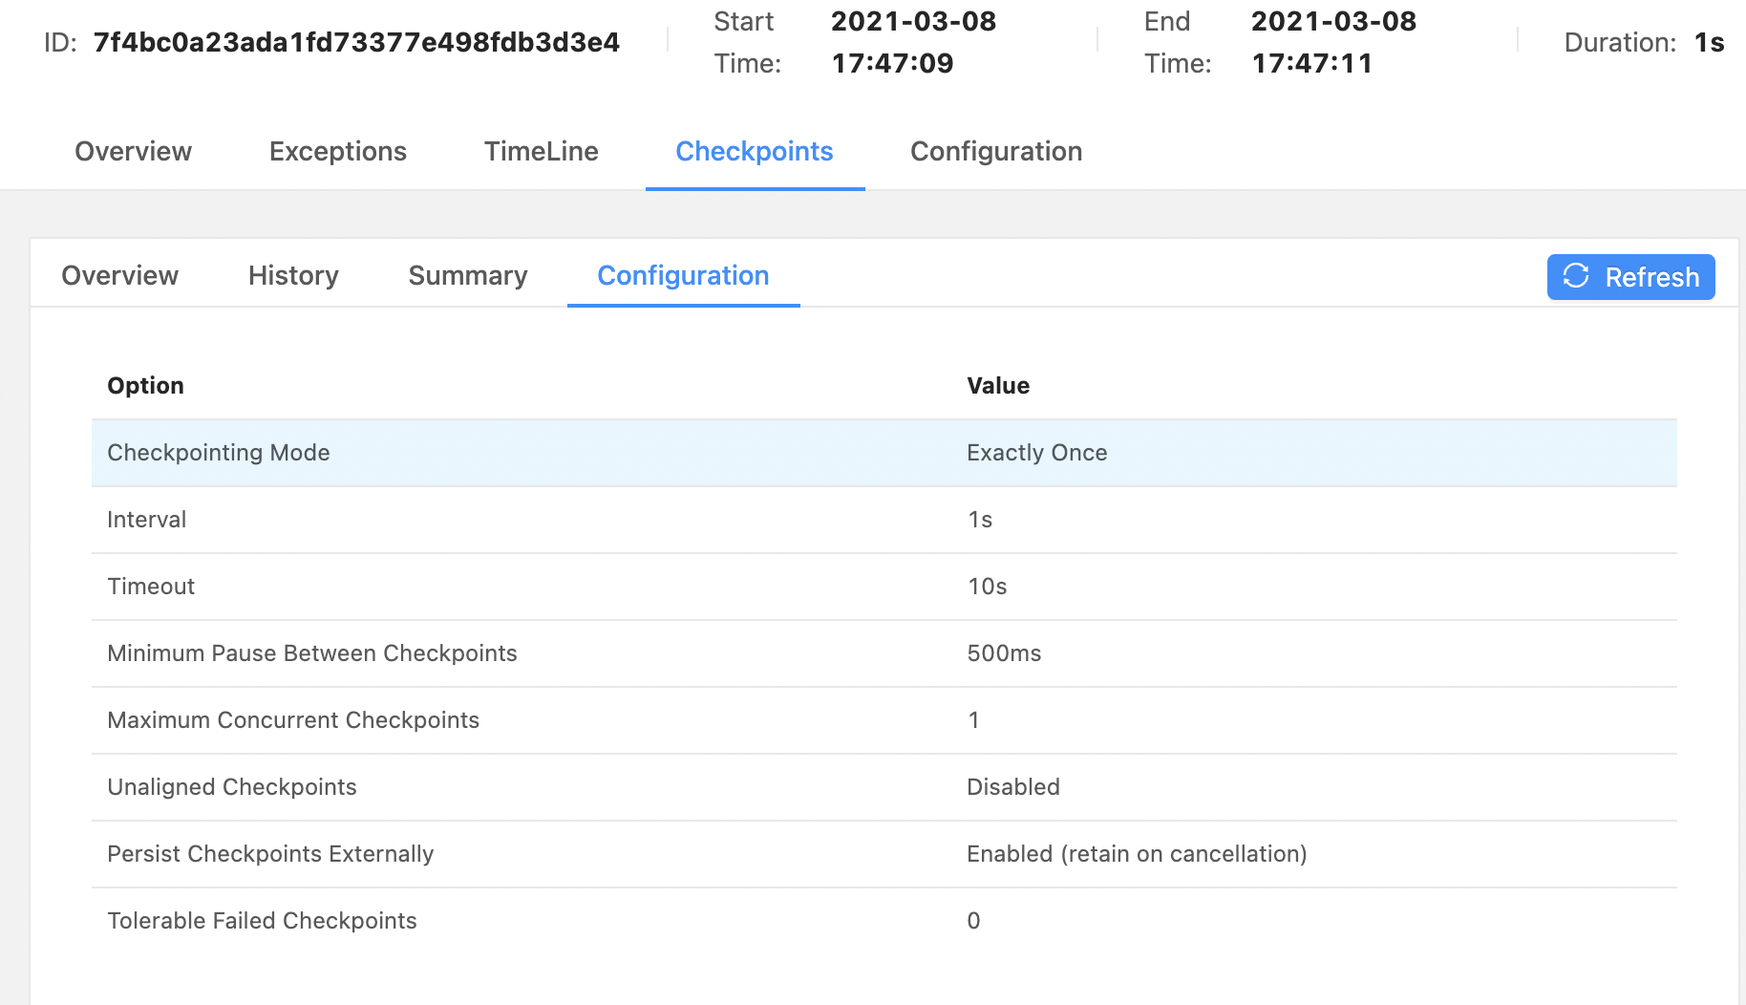Open the checkpoint Overview sub-tab
This screenshot has height=1005, width=1746.
[x=119, y=276]
